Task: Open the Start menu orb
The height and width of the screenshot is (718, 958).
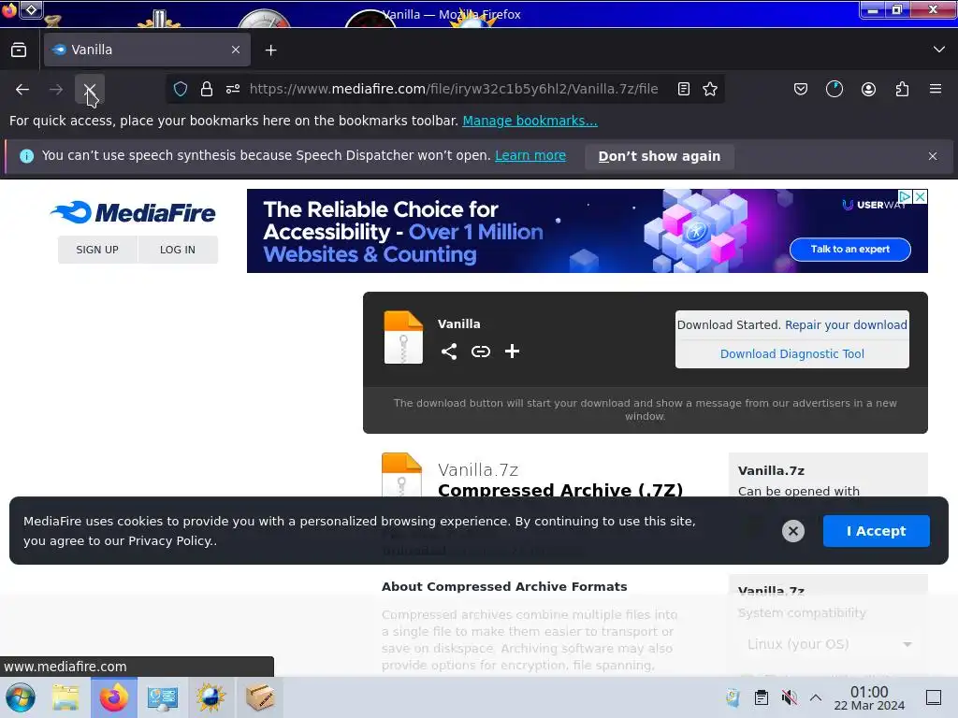Action: 21,697
